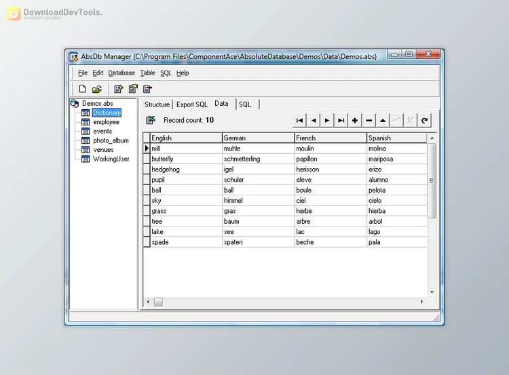Click the cell 'butterfly'

point(186,159)
